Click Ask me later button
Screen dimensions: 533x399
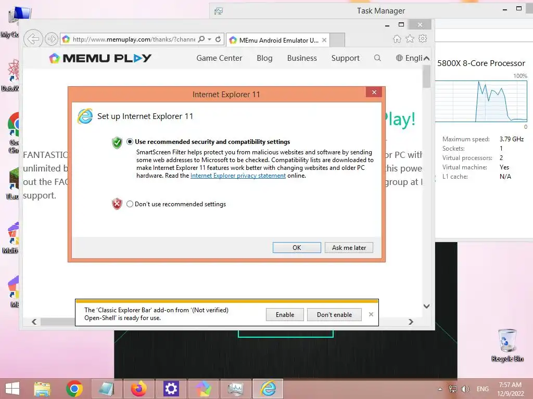tap(349, 248)
